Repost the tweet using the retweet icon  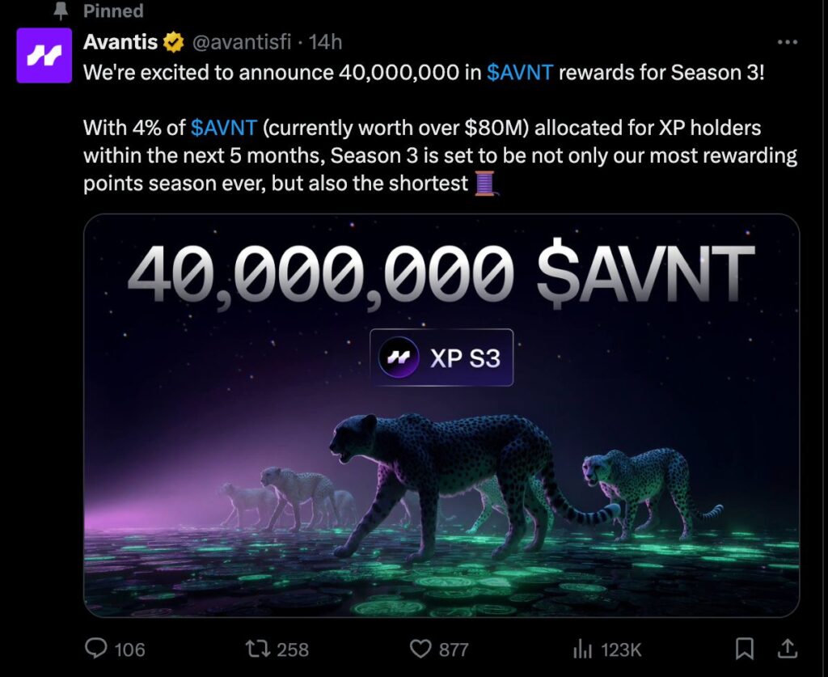[256, 649]
